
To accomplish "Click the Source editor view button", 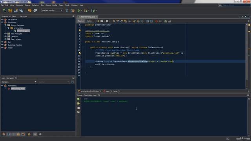I will click(x=81, y=21).
